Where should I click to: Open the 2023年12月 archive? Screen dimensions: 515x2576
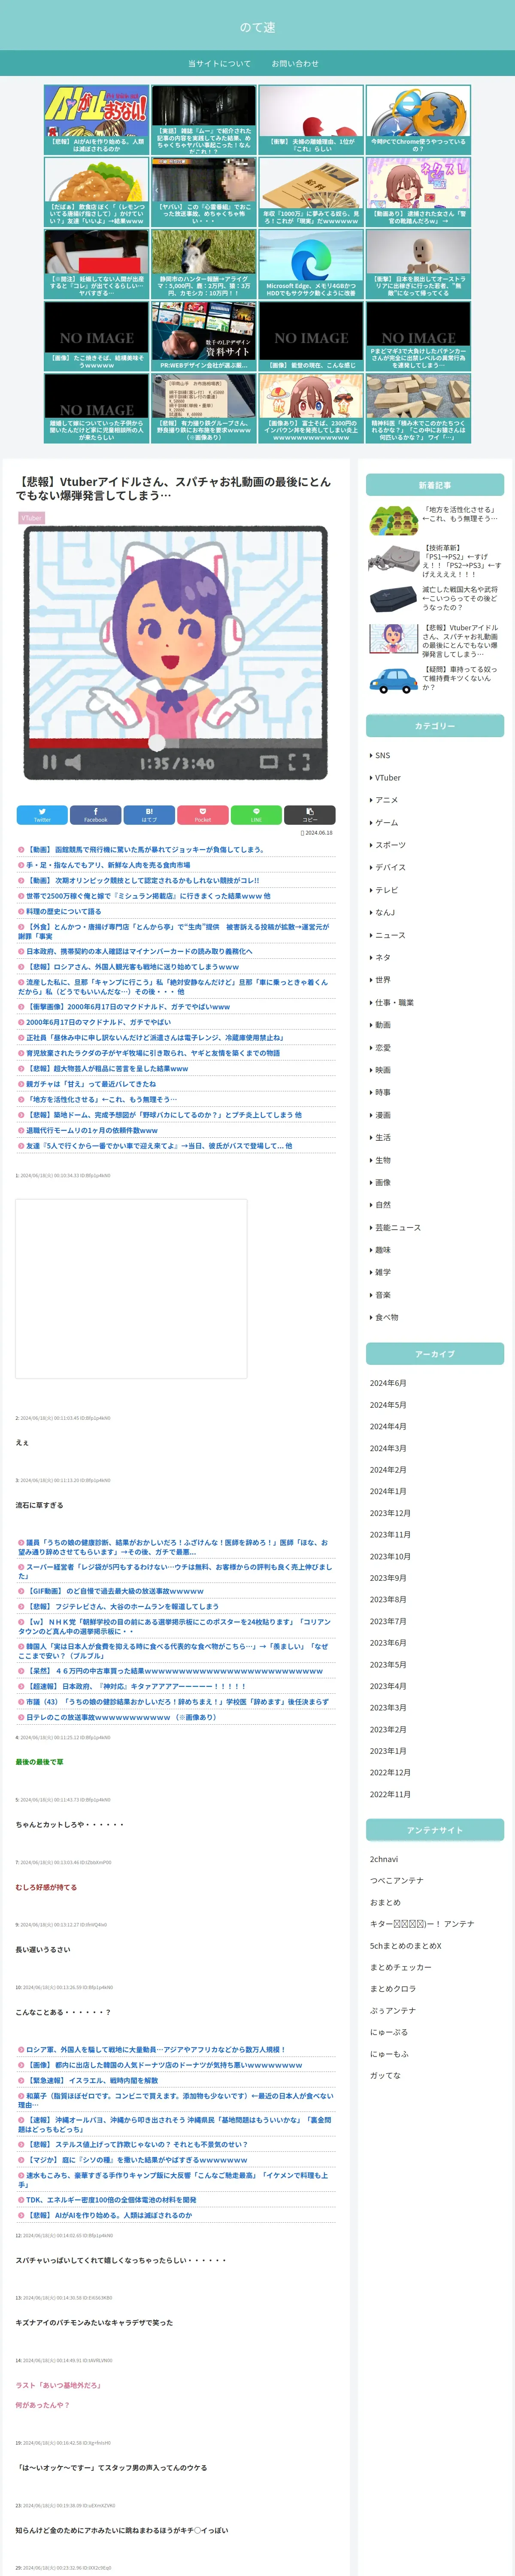(x=390, y=1513)
